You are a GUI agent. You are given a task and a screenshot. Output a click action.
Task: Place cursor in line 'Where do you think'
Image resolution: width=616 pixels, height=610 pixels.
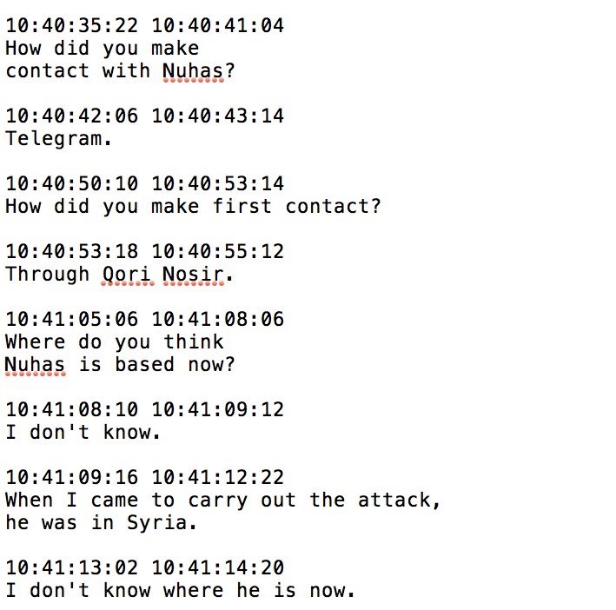(x=114, y=341)
